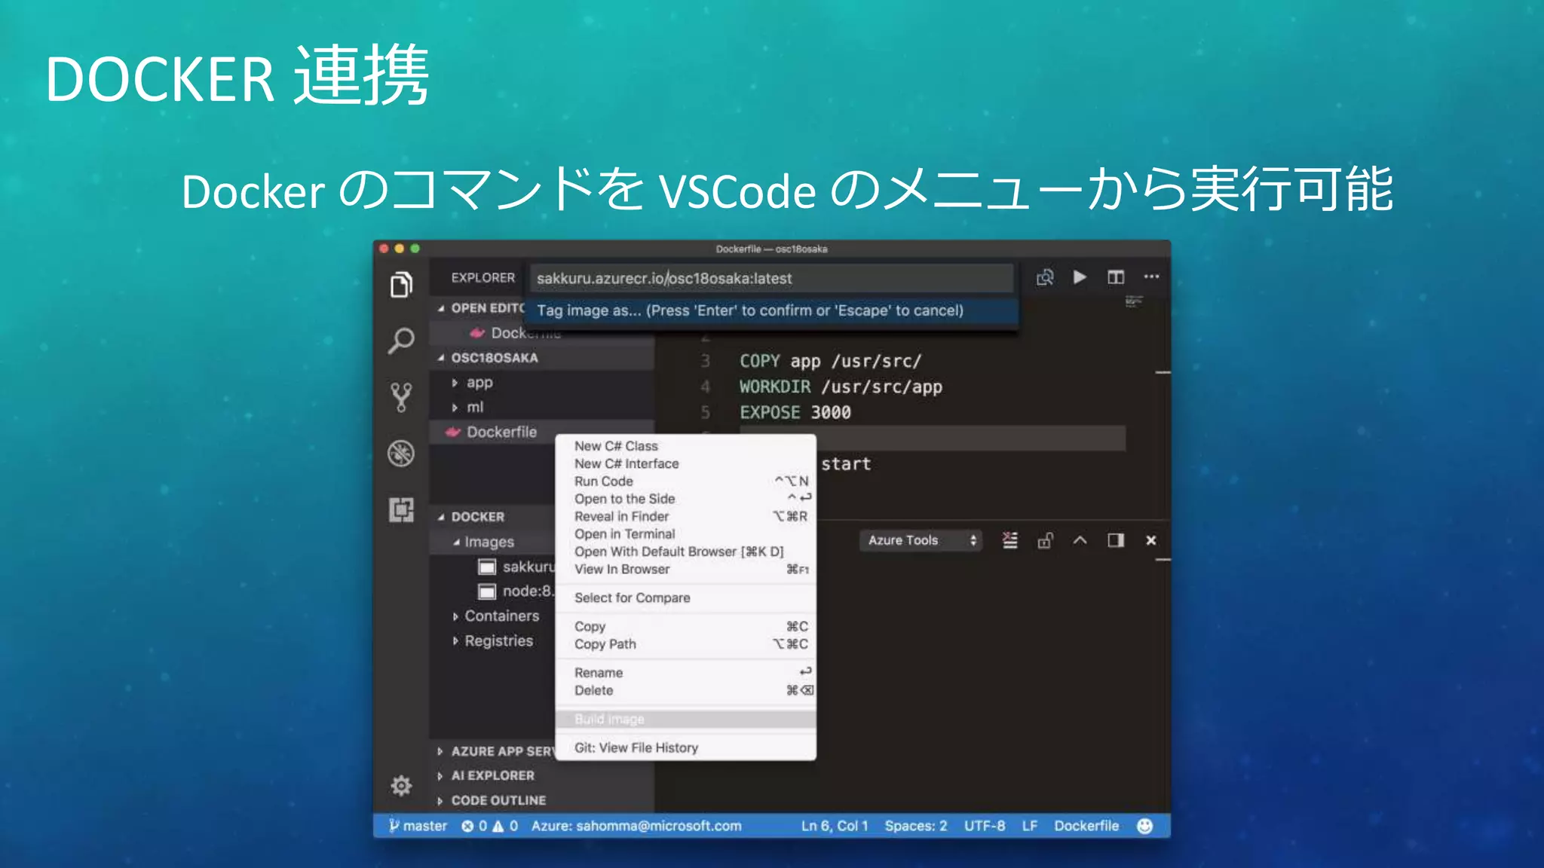The image size is (1544, 868).
Task: Choose Copy from the context menu
Action: 685,626
